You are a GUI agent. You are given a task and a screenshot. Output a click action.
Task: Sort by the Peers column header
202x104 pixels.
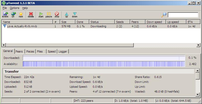click(x=138, y=22)
